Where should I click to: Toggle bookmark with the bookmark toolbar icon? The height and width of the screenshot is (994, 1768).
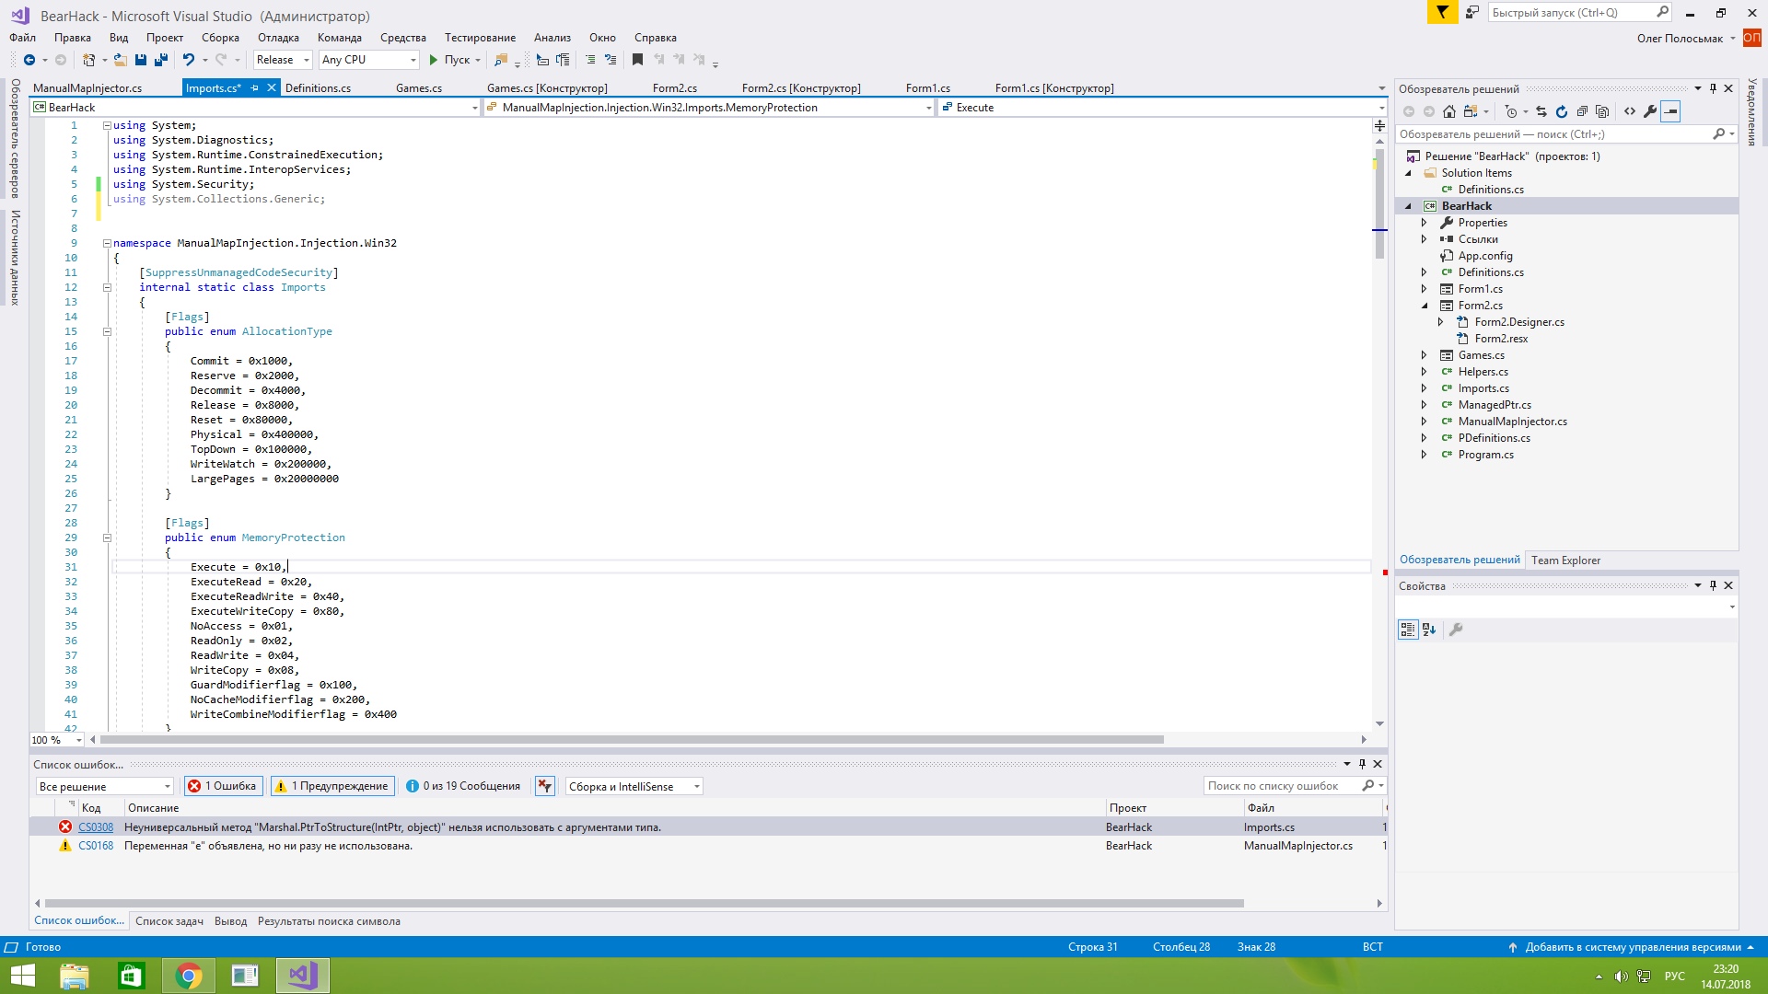637,60
